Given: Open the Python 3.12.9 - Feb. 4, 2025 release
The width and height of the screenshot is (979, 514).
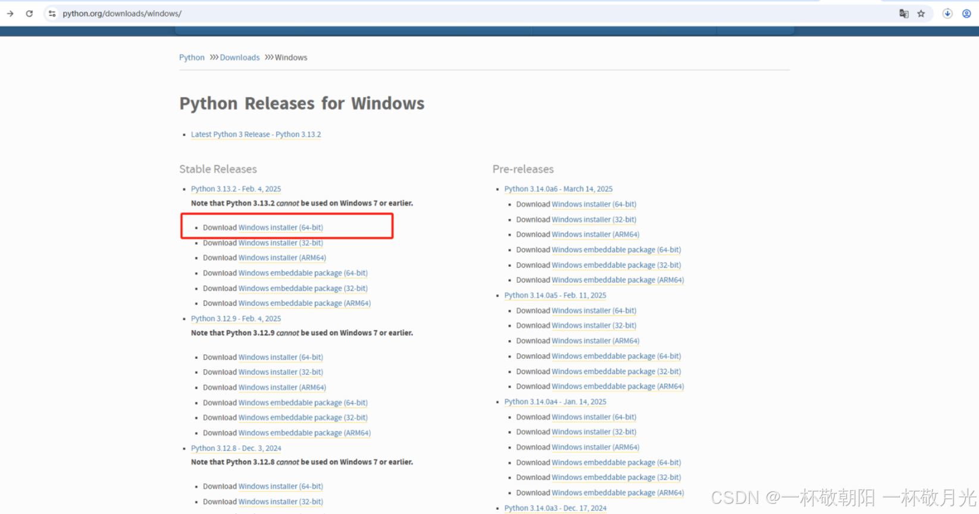Looking at the screenshot, I should click(x=236, y=319).
